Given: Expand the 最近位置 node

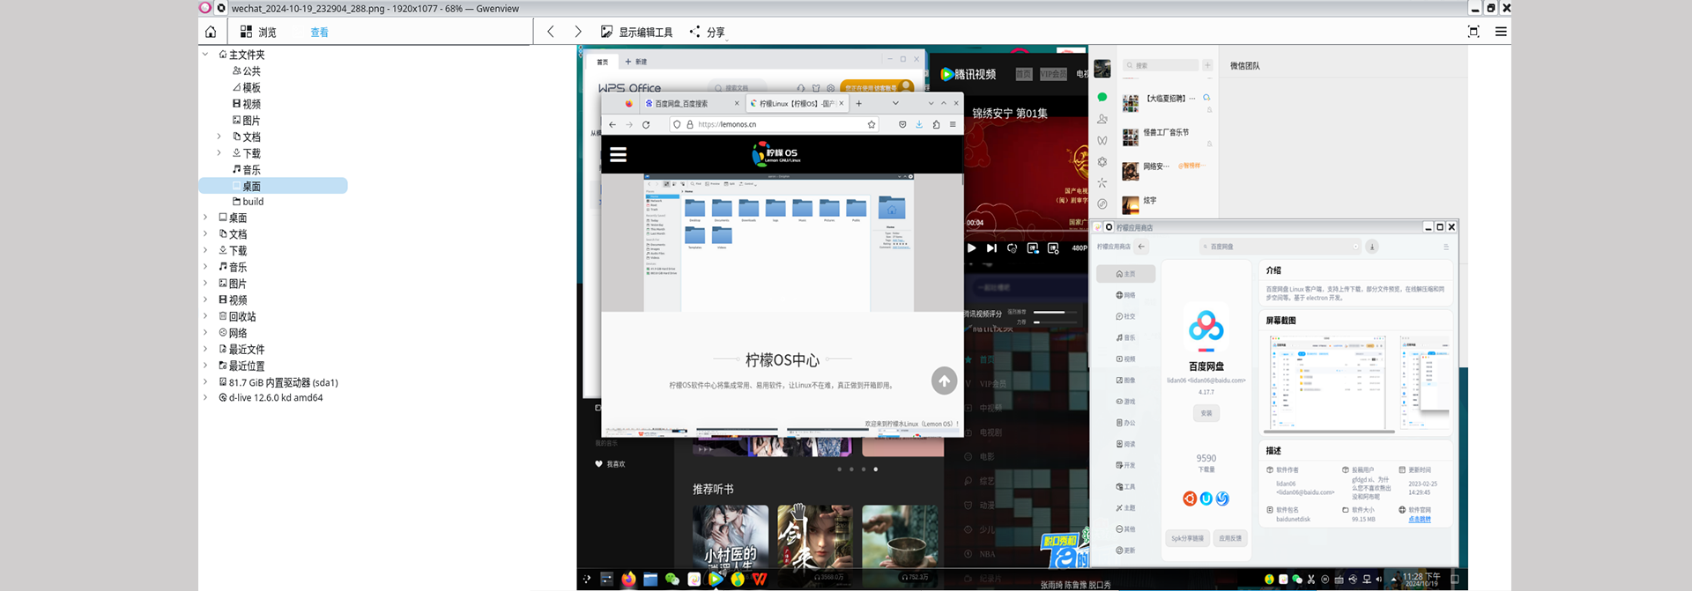Looking at the screenshot, I should tap(205, 366).
